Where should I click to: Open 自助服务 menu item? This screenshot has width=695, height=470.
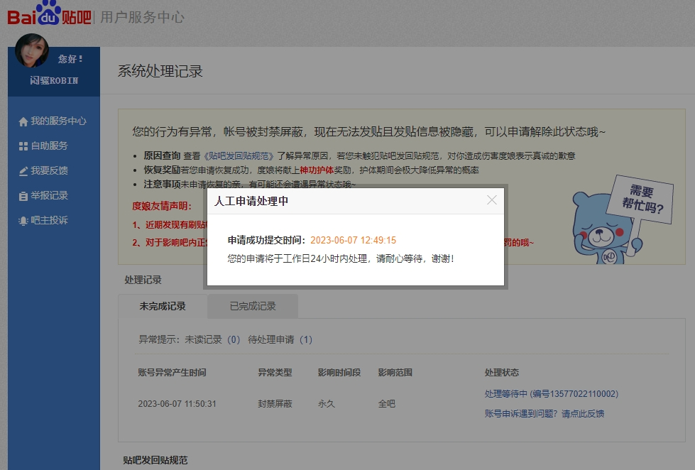pyautogui.click(x=49, y=146)
